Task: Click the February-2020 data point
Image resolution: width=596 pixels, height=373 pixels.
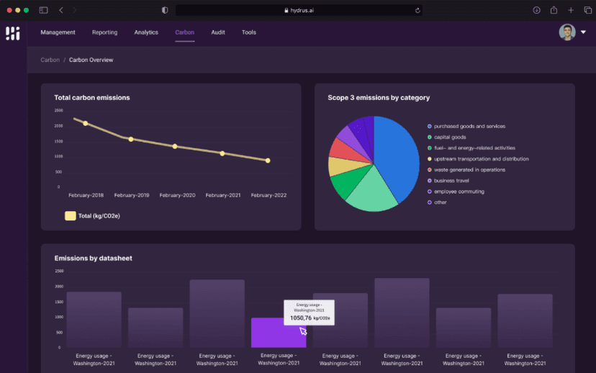Action: 175,146
